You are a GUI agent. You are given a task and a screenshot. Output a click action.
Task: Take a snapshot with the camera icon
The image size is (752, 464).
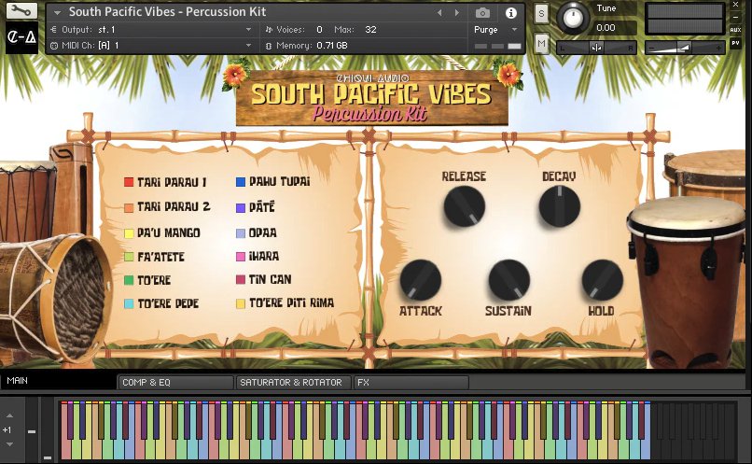point(482,13)
